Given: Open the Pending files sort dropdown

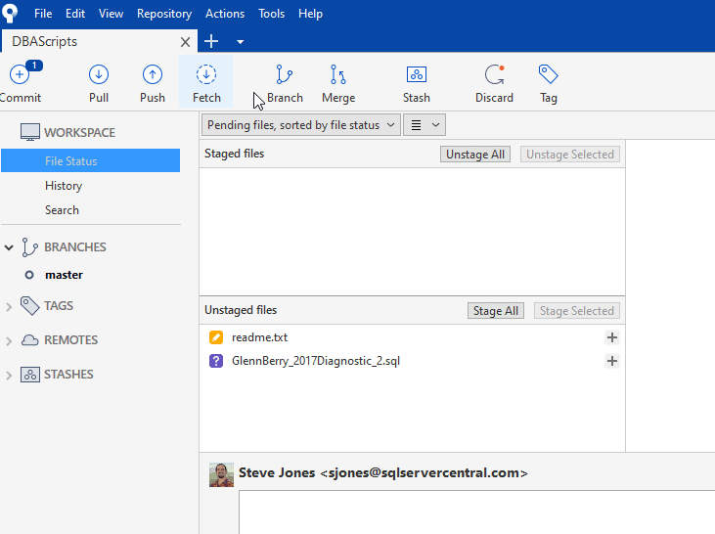Looking at the screenshot, I should click(x=301, y=125).
